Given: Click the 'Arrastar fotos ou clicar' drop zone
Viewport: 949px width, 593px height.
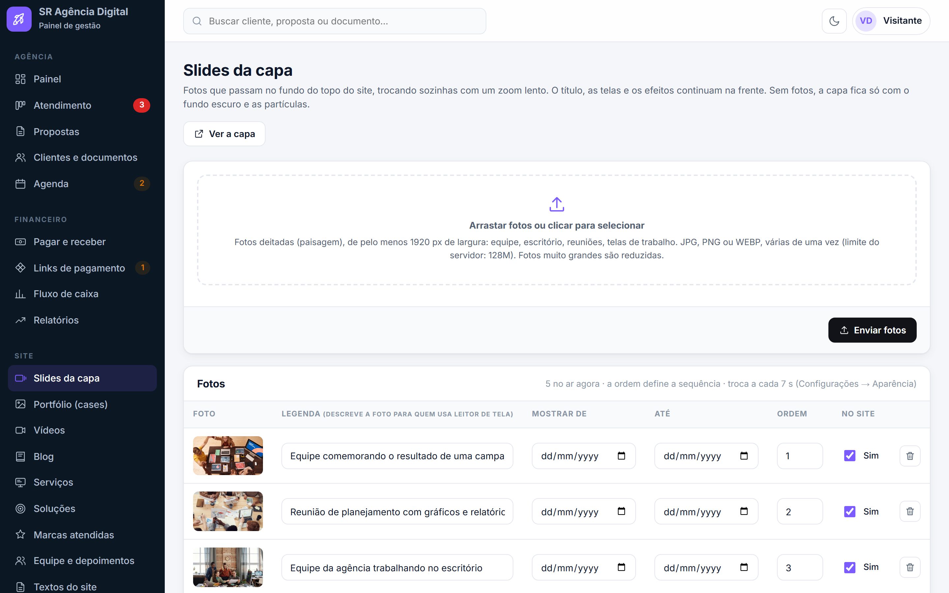Looking at the screenshot, I should click(557, 230).
